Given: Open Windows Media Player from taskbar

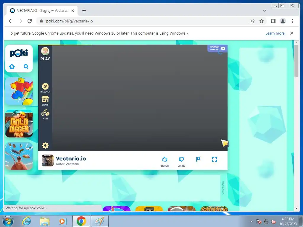Looking at the screenshot, I should pos(63,221).
